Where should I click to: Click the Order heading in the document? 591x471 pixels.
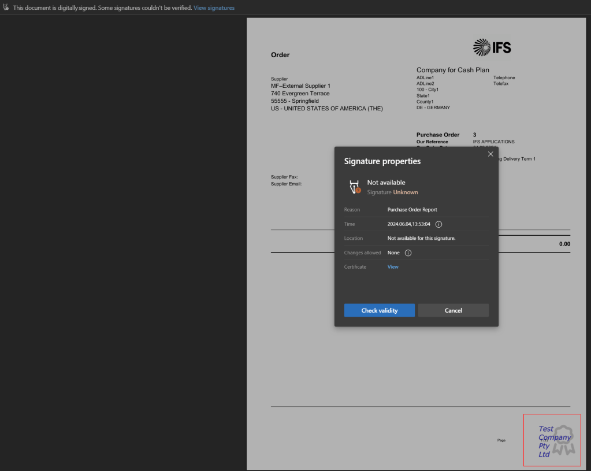[x=280, y=55]
